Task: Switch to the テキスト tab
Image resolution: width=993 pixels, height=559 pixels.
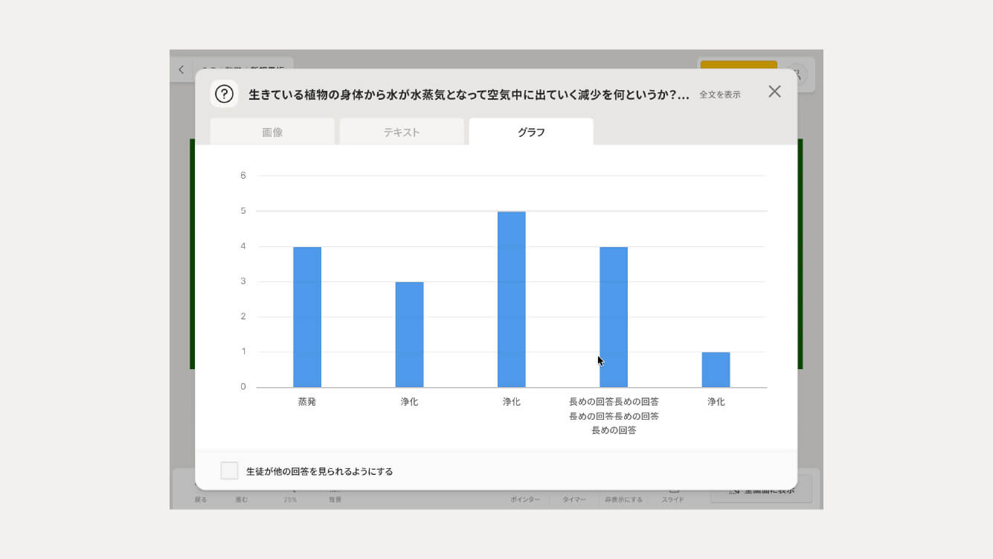Action: click(x=402, y=132)
